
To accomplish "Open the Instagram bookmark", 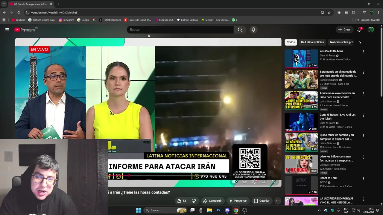I will point(66,20).
